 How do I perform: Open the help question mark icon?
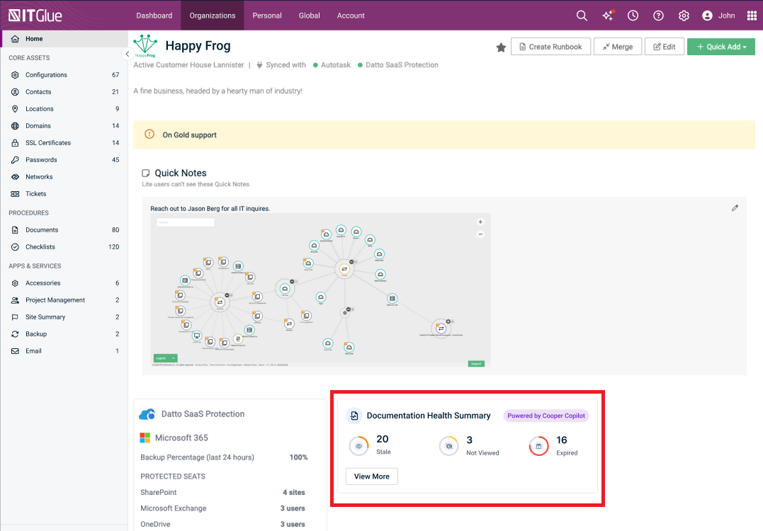[658, 16]
